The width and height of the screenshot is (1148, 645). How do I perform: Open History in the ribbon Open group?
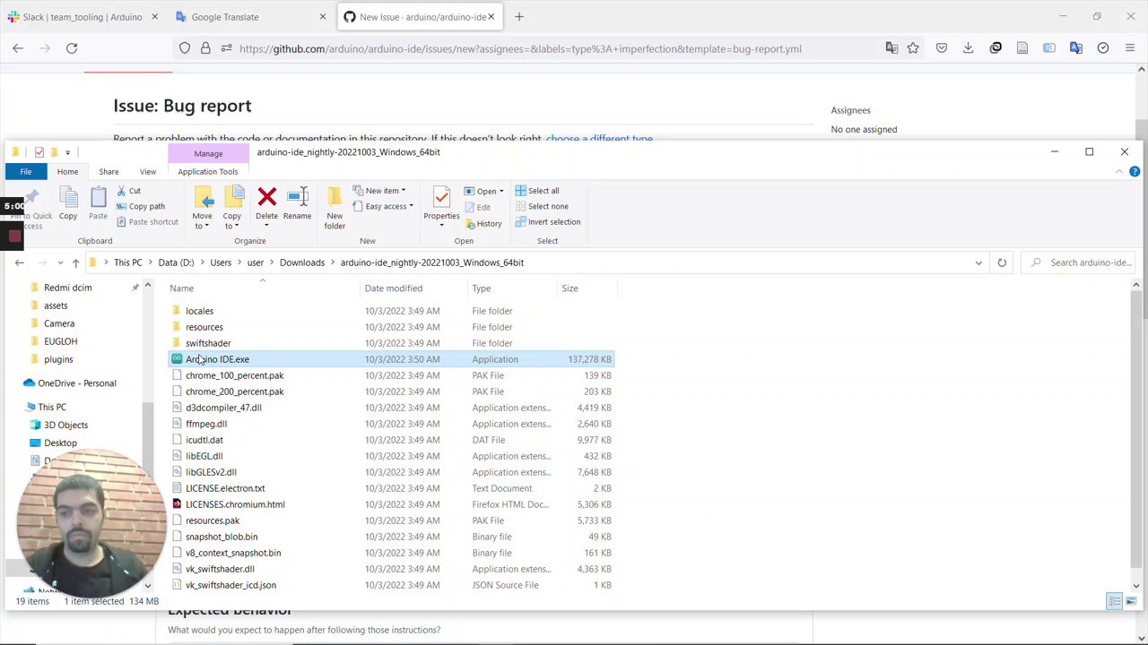pyautogui.click(x=483, y=224)
